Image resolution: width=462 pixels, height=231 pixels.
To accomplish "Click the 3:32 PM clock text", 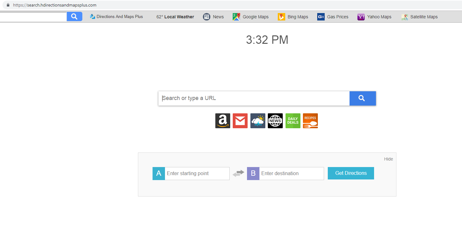I will pyautogui.click(x=267, y=40).
